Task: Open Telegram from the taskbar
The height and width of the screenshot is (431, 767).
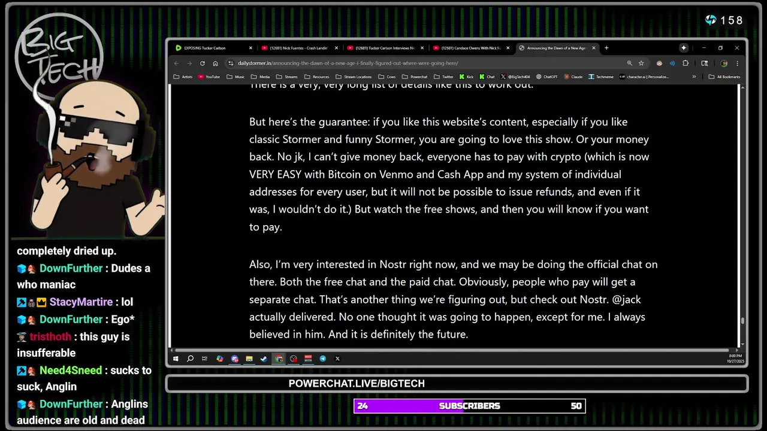Action: point(323,359)
